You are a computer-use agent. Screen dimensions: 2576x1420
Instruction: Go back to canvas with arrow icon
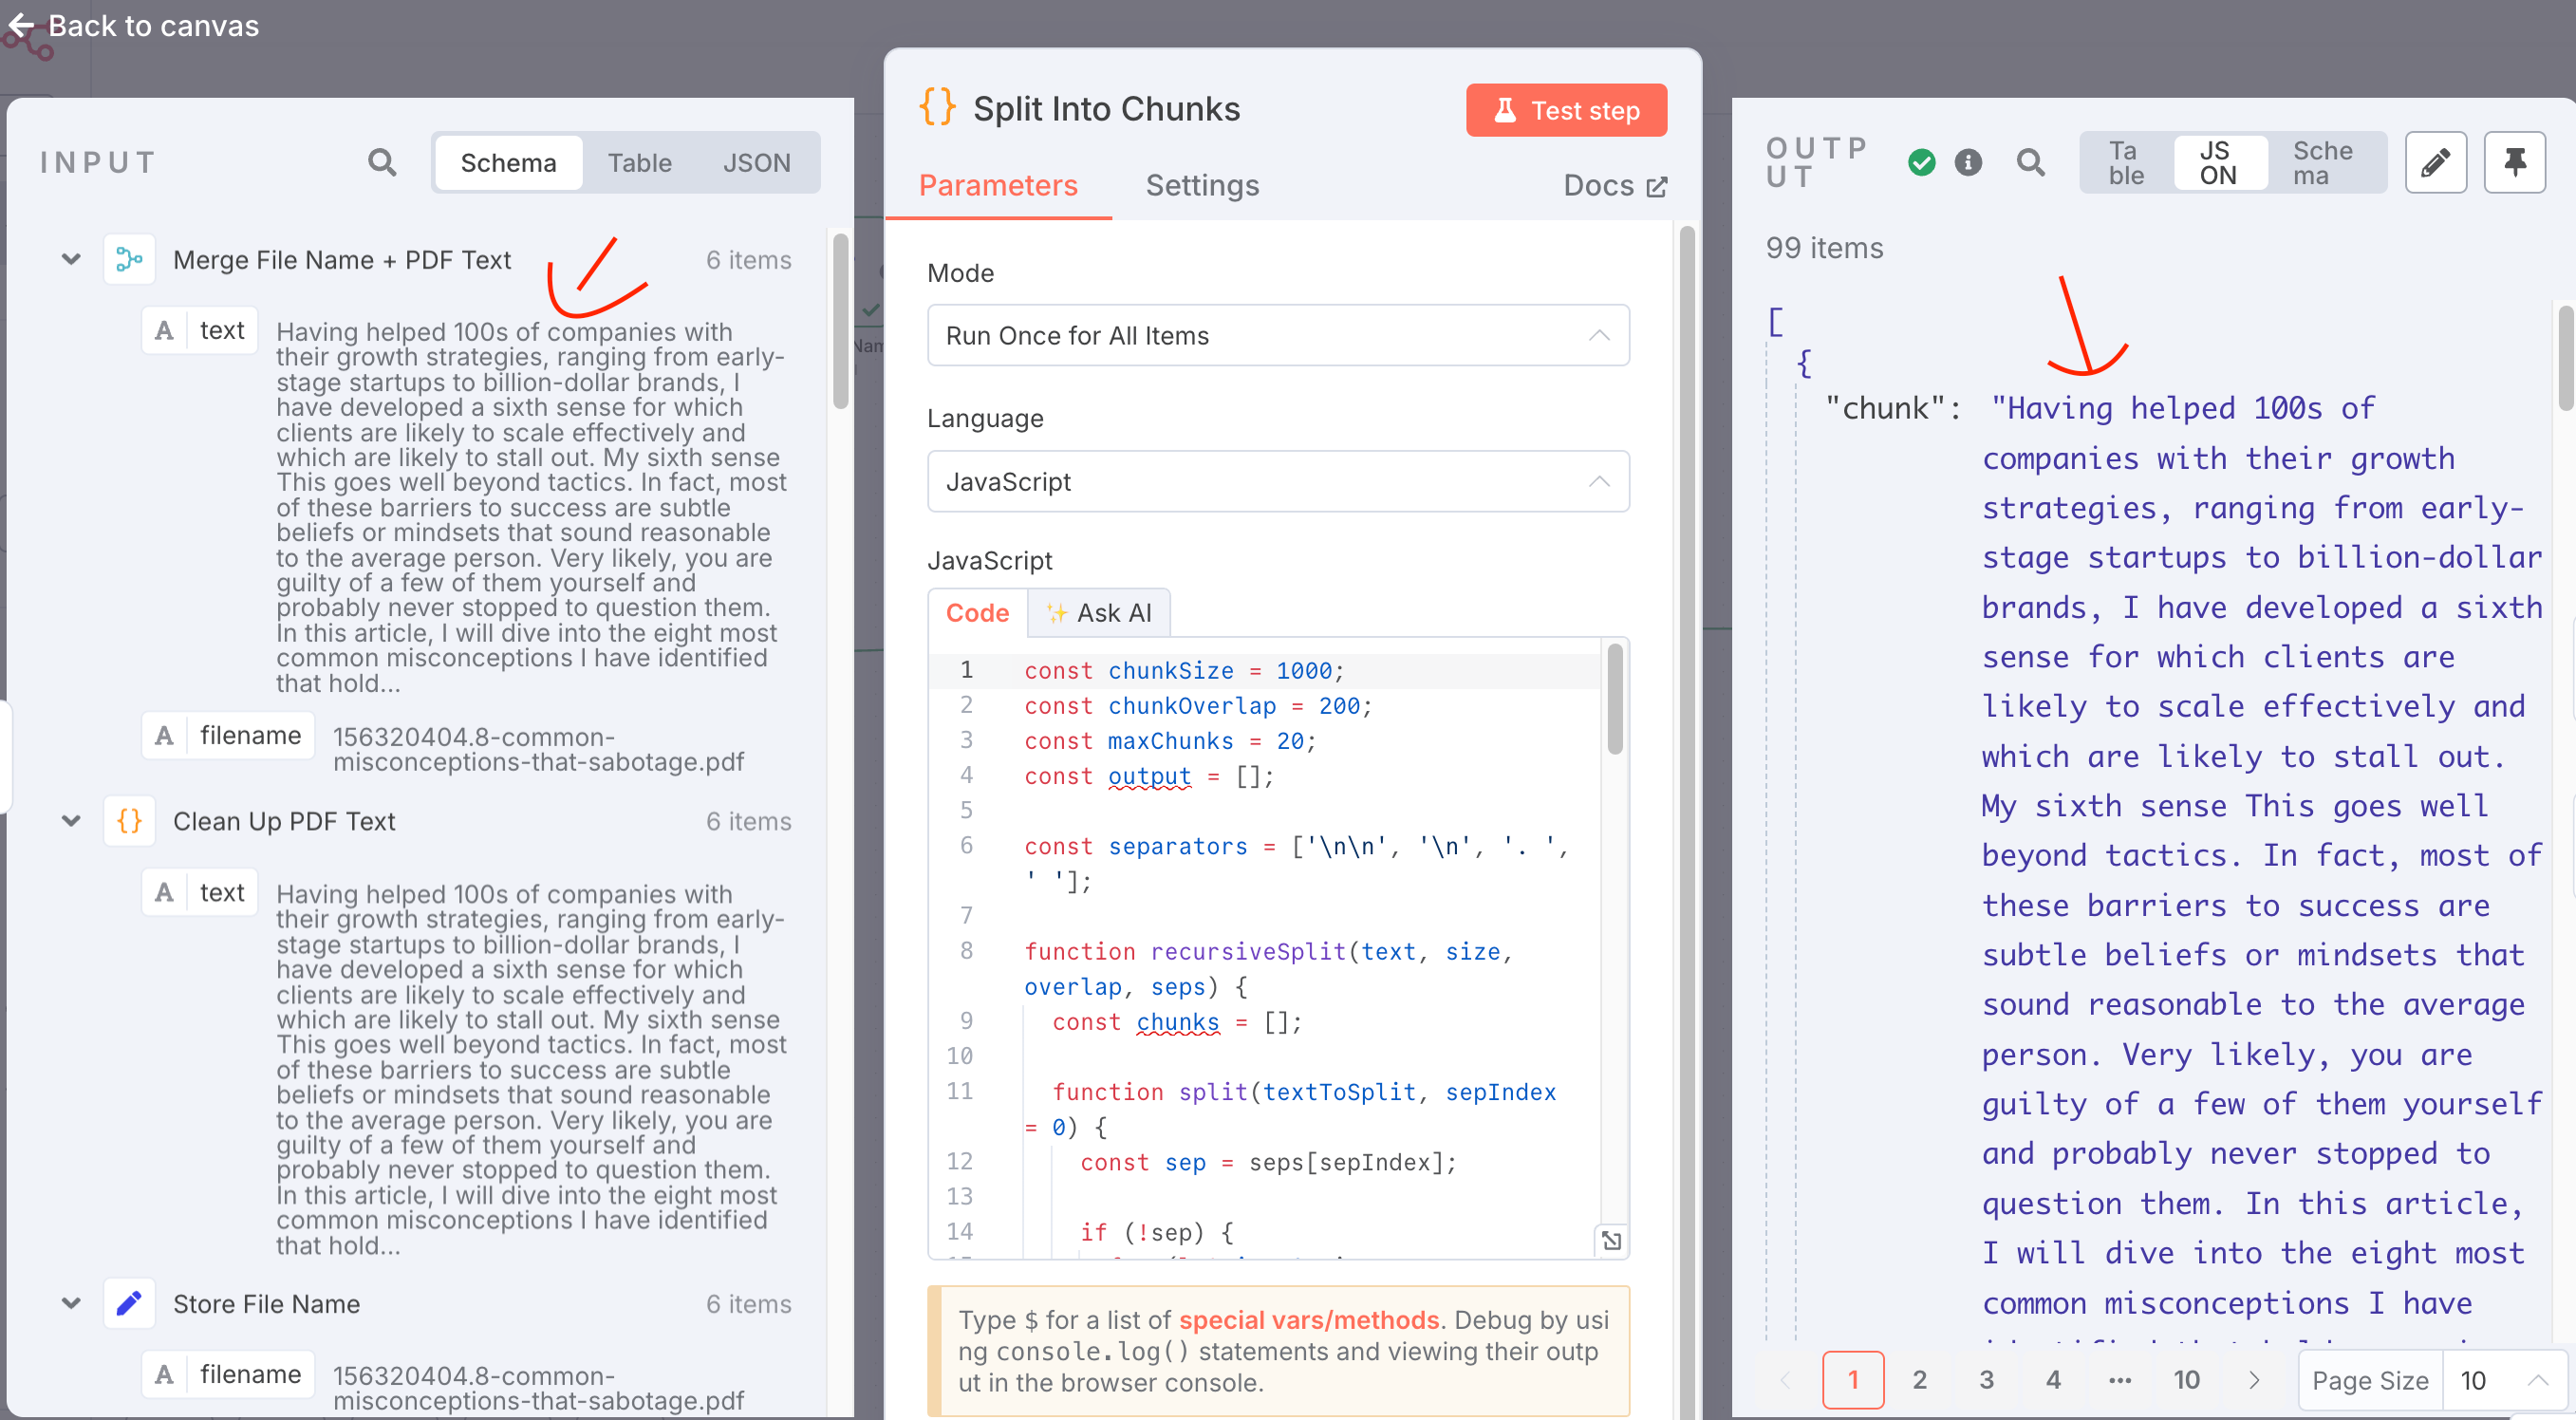(22, 25)
